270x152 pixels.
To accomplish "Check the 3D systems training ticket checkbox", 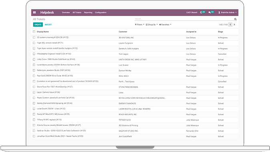I will coord(34,37).
